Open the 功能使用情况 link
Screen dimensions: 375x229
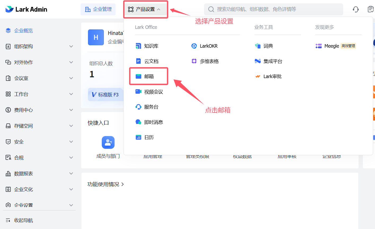[105, 184]
